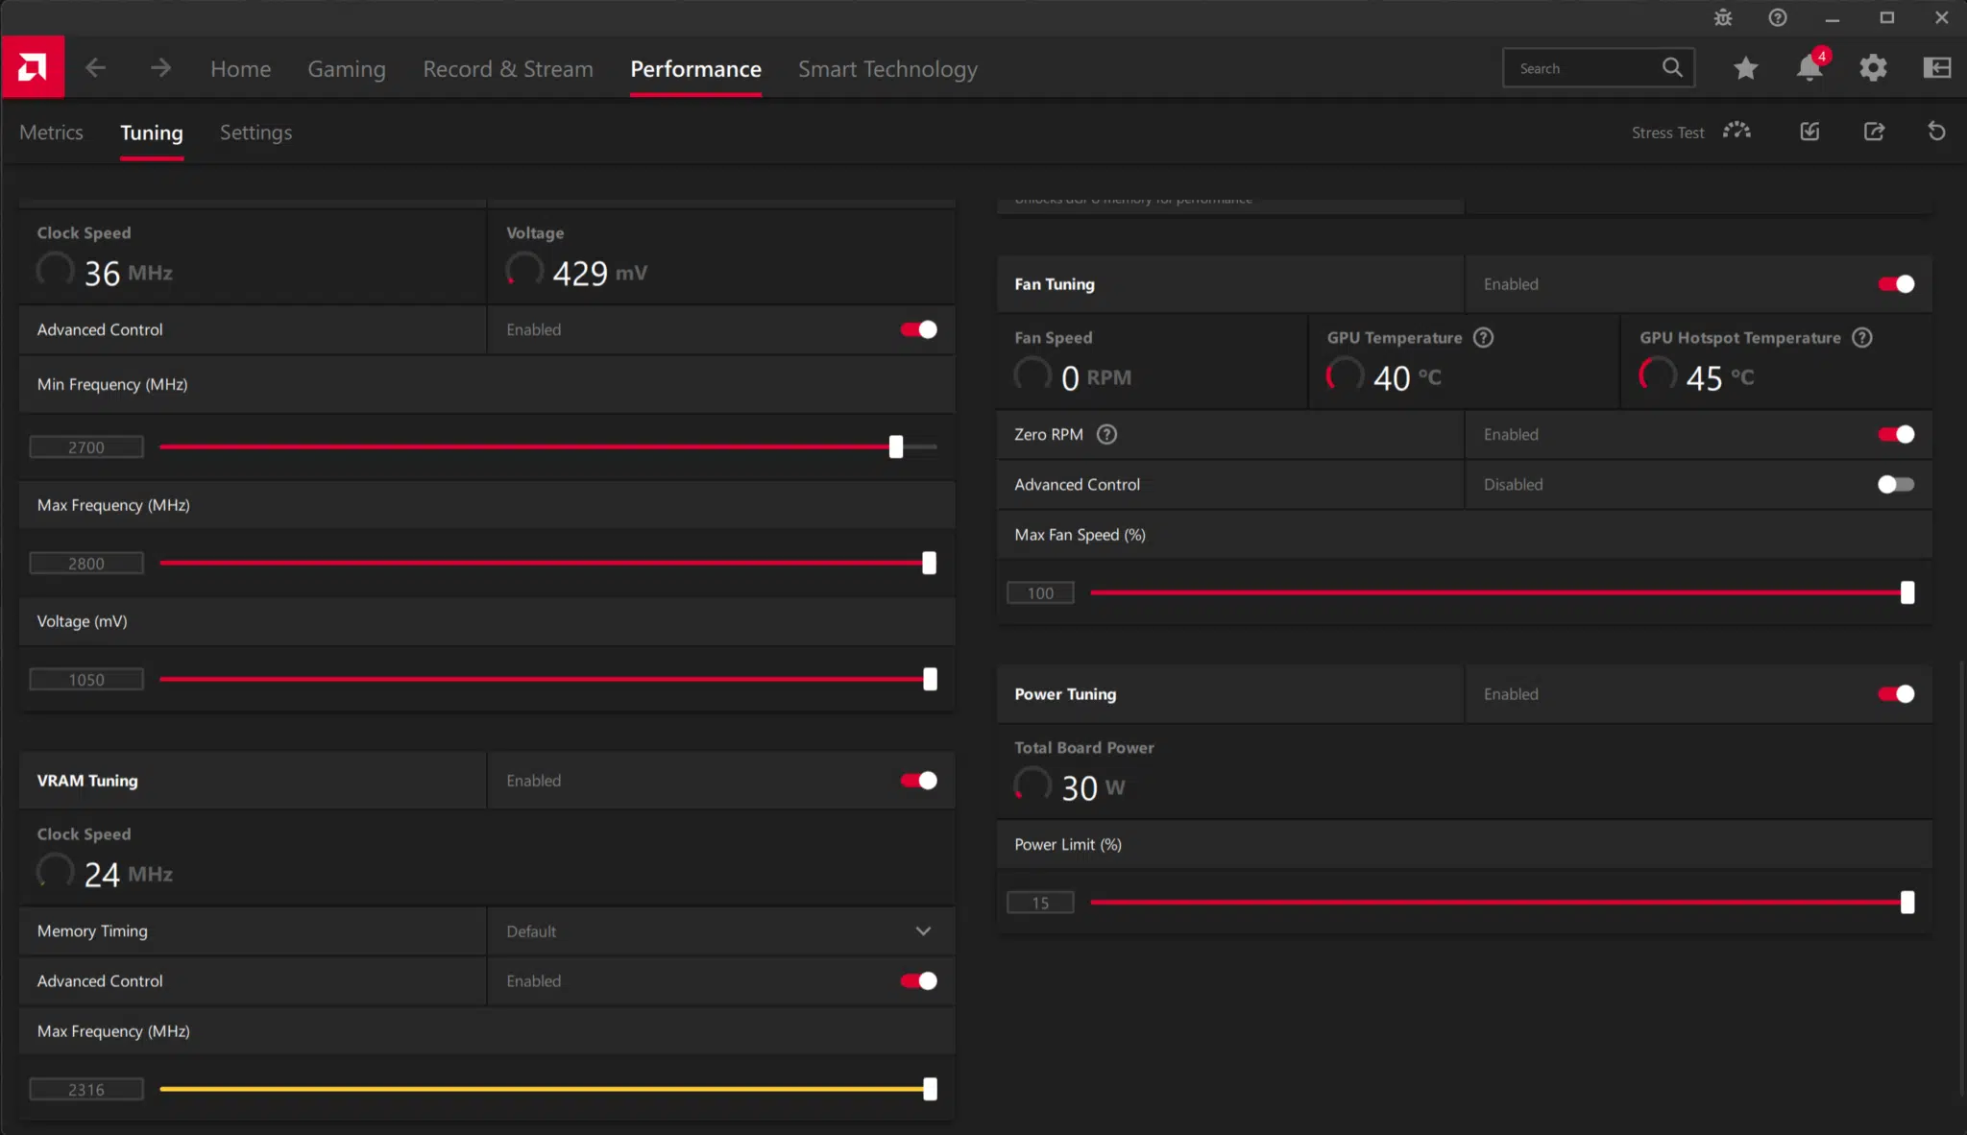This screenshot has width=1967, height=1135.
Task: Click the export profile icon
Action: [x=1874, y=132]
